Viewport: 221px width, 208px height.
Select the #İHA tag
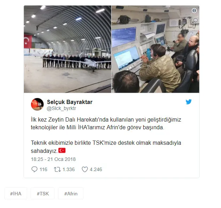tap(15, 194)
